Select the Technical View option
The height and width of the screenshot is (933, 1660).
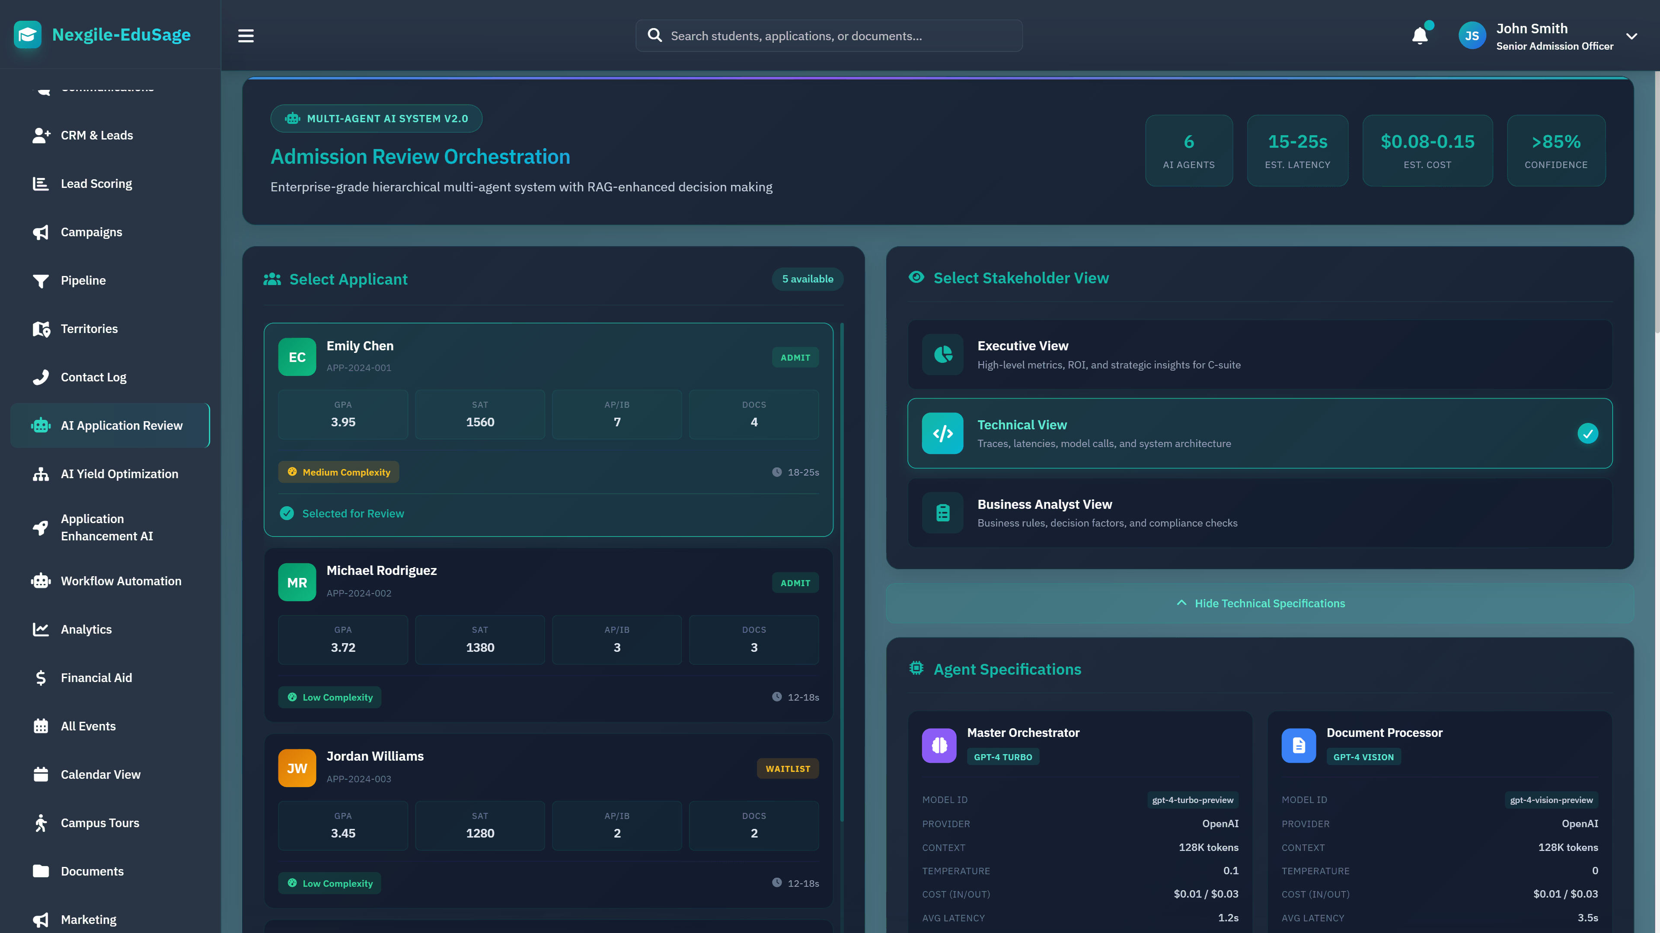point(1259,433)
